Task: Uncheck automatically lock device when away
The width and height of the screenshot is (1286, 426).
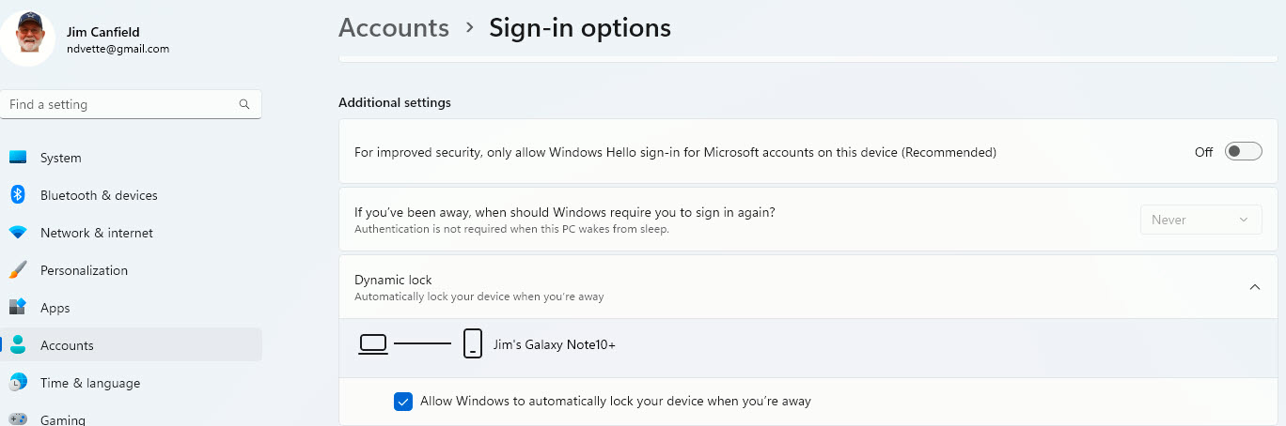Action: 403,402
